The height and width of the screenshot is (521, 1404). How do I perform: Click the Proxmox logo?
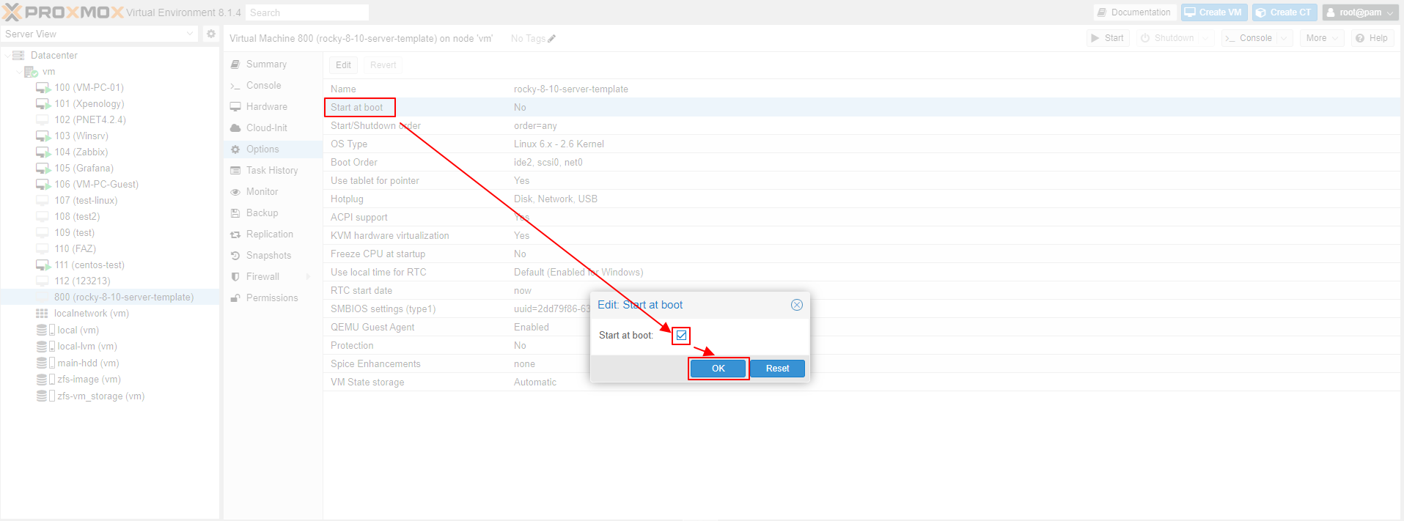point(63,12)
